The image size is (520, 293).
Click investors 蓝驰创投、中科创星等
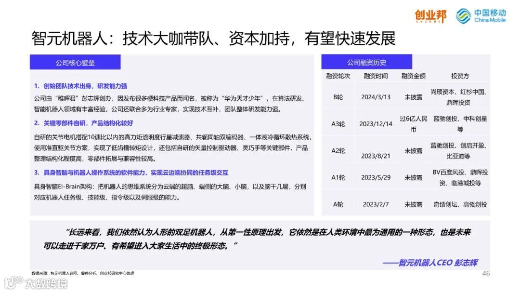click(x=460, y=124)
